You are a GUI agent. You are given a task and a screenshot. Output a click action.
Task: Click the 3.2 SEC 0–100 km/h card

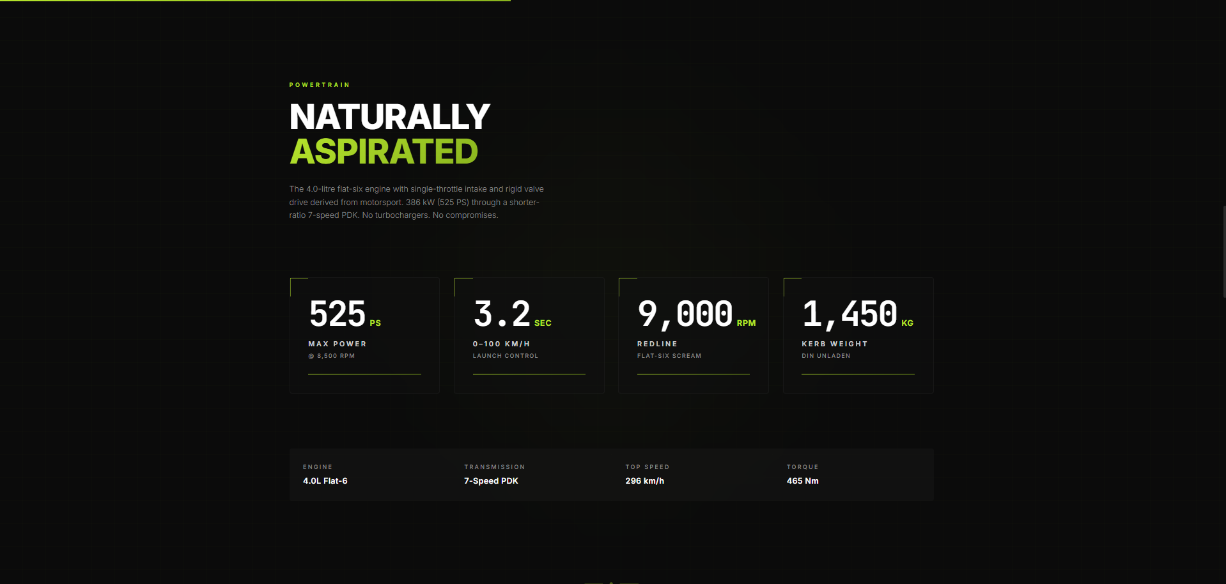click(529, 335)
